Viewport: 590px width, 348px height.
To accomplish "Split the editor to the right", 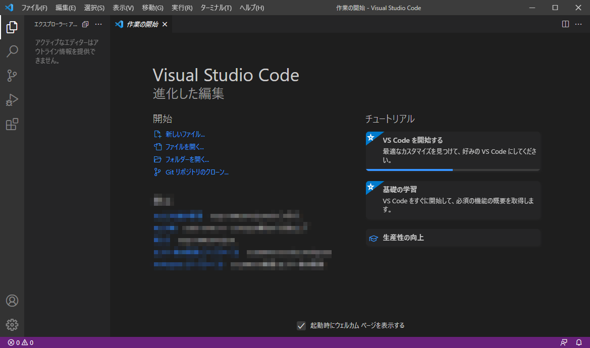I will pyautogui.click(x=565, y=24).
